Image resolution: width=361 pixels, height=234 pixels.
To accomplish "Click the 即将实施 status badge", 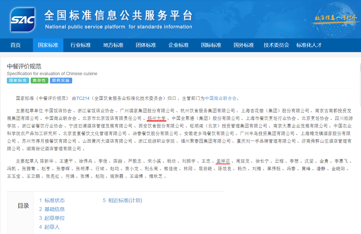I will pyautogui.click(x=61, y=80).
